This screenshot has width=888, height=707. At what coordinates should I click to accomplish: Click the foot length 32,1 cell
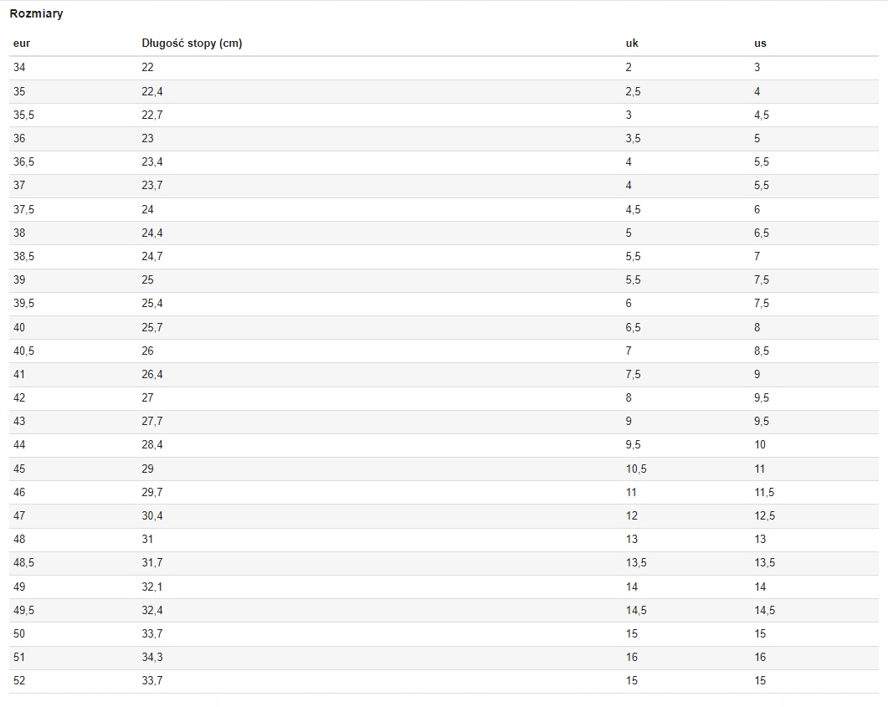click(x=151, y=587)
